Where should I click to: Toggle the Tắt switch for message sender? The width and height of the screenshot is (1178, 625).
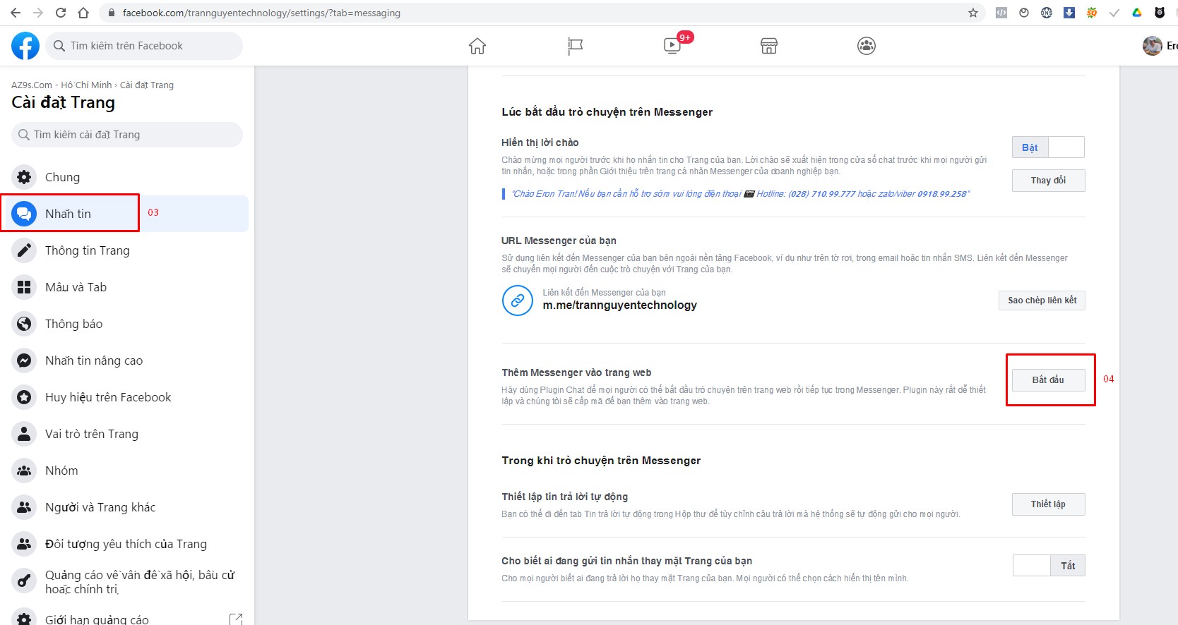tap(1049, 566)
